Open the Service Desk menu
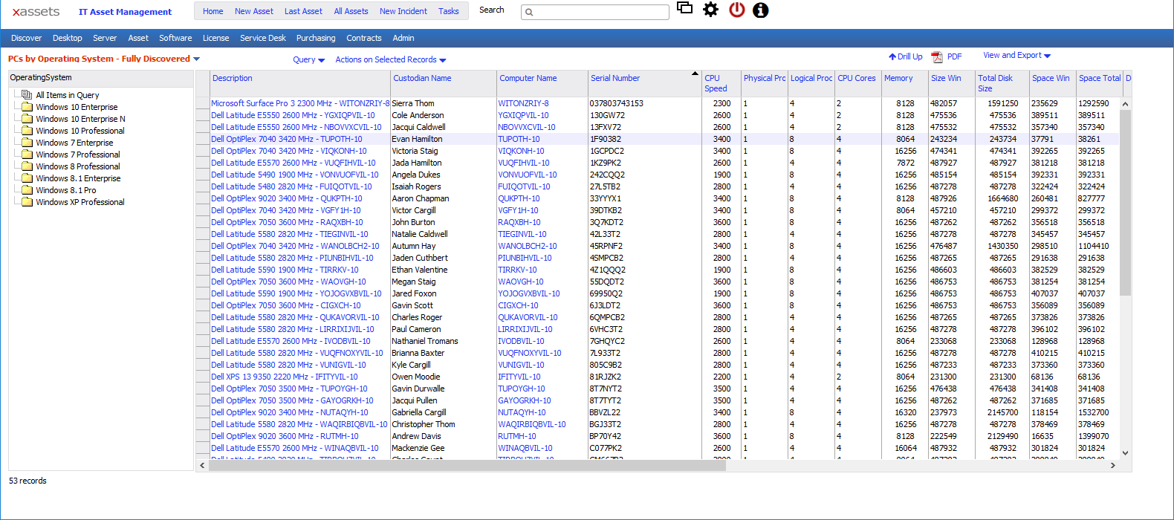This screenshot has height=520, width=1174. (262, 38)
